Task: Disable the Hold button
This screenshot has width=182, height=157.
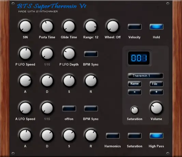Action: (x=156, y=27)
